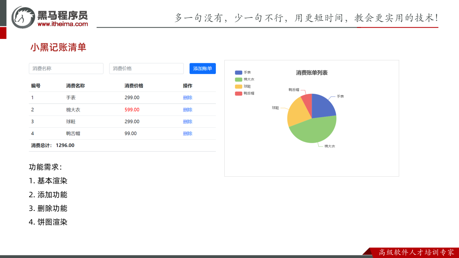459x258 pixels.
Task: Click the 4. 饼图渲染 list item
Action: [x=48, y=222]
